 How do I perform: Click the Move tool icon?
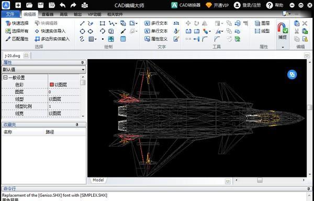point(188,23)
